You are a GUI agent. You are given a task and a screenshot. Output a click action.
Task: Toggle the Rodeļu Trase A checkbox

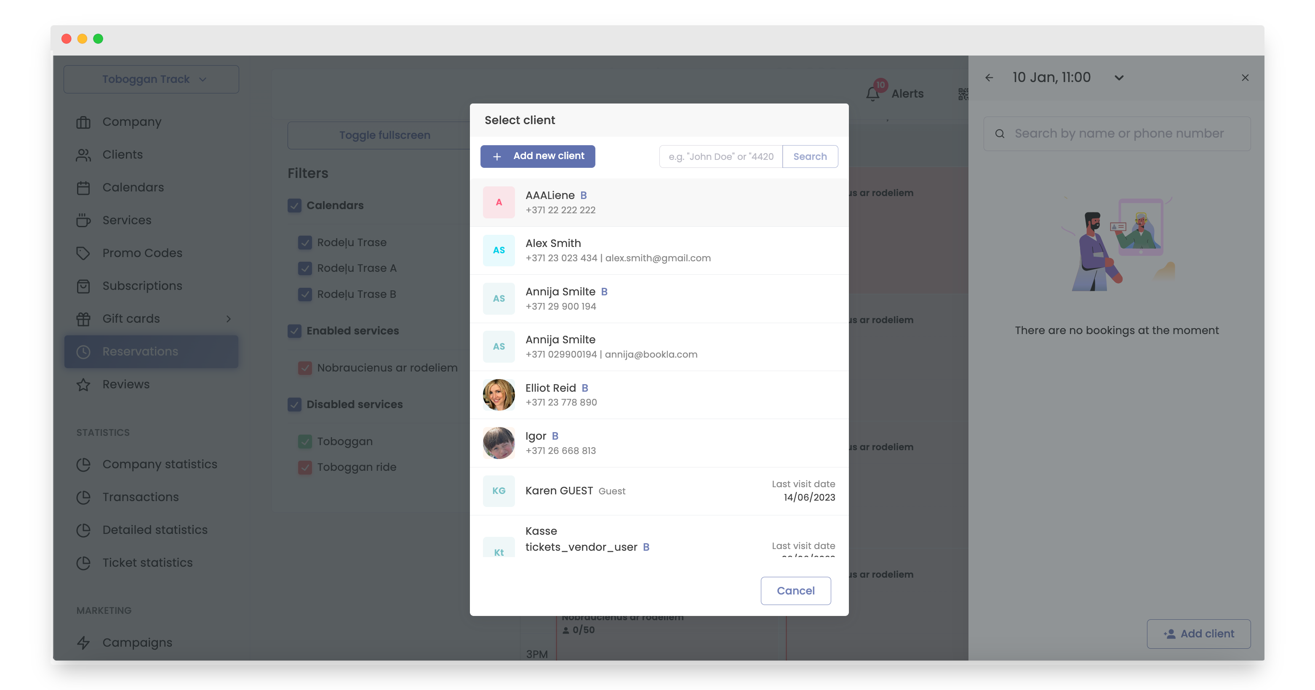click(305, 268)
